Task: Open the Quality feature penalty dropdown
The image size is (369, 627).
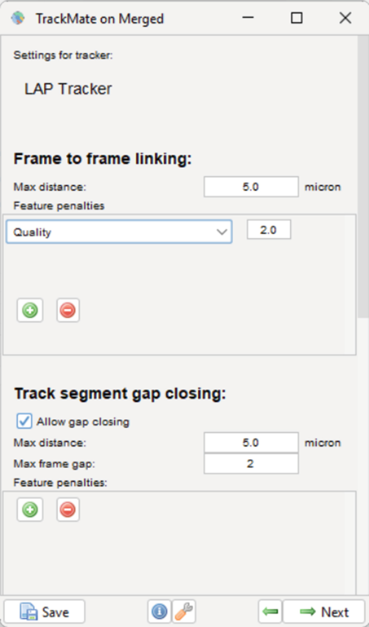Action: click(x=119, y=232)
